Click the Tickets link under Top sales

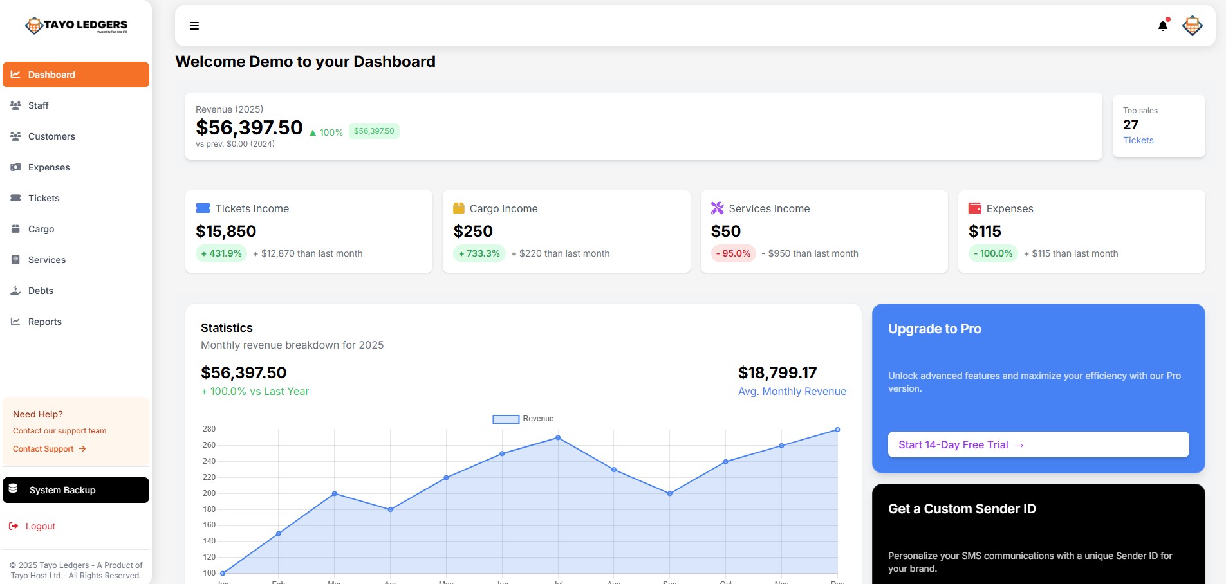(1138, 140)
